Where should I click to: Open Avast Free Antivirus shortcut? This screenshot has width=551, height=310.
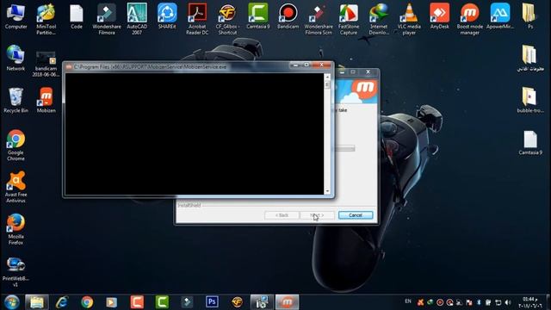pyautogui.click(x=15, y=188)
